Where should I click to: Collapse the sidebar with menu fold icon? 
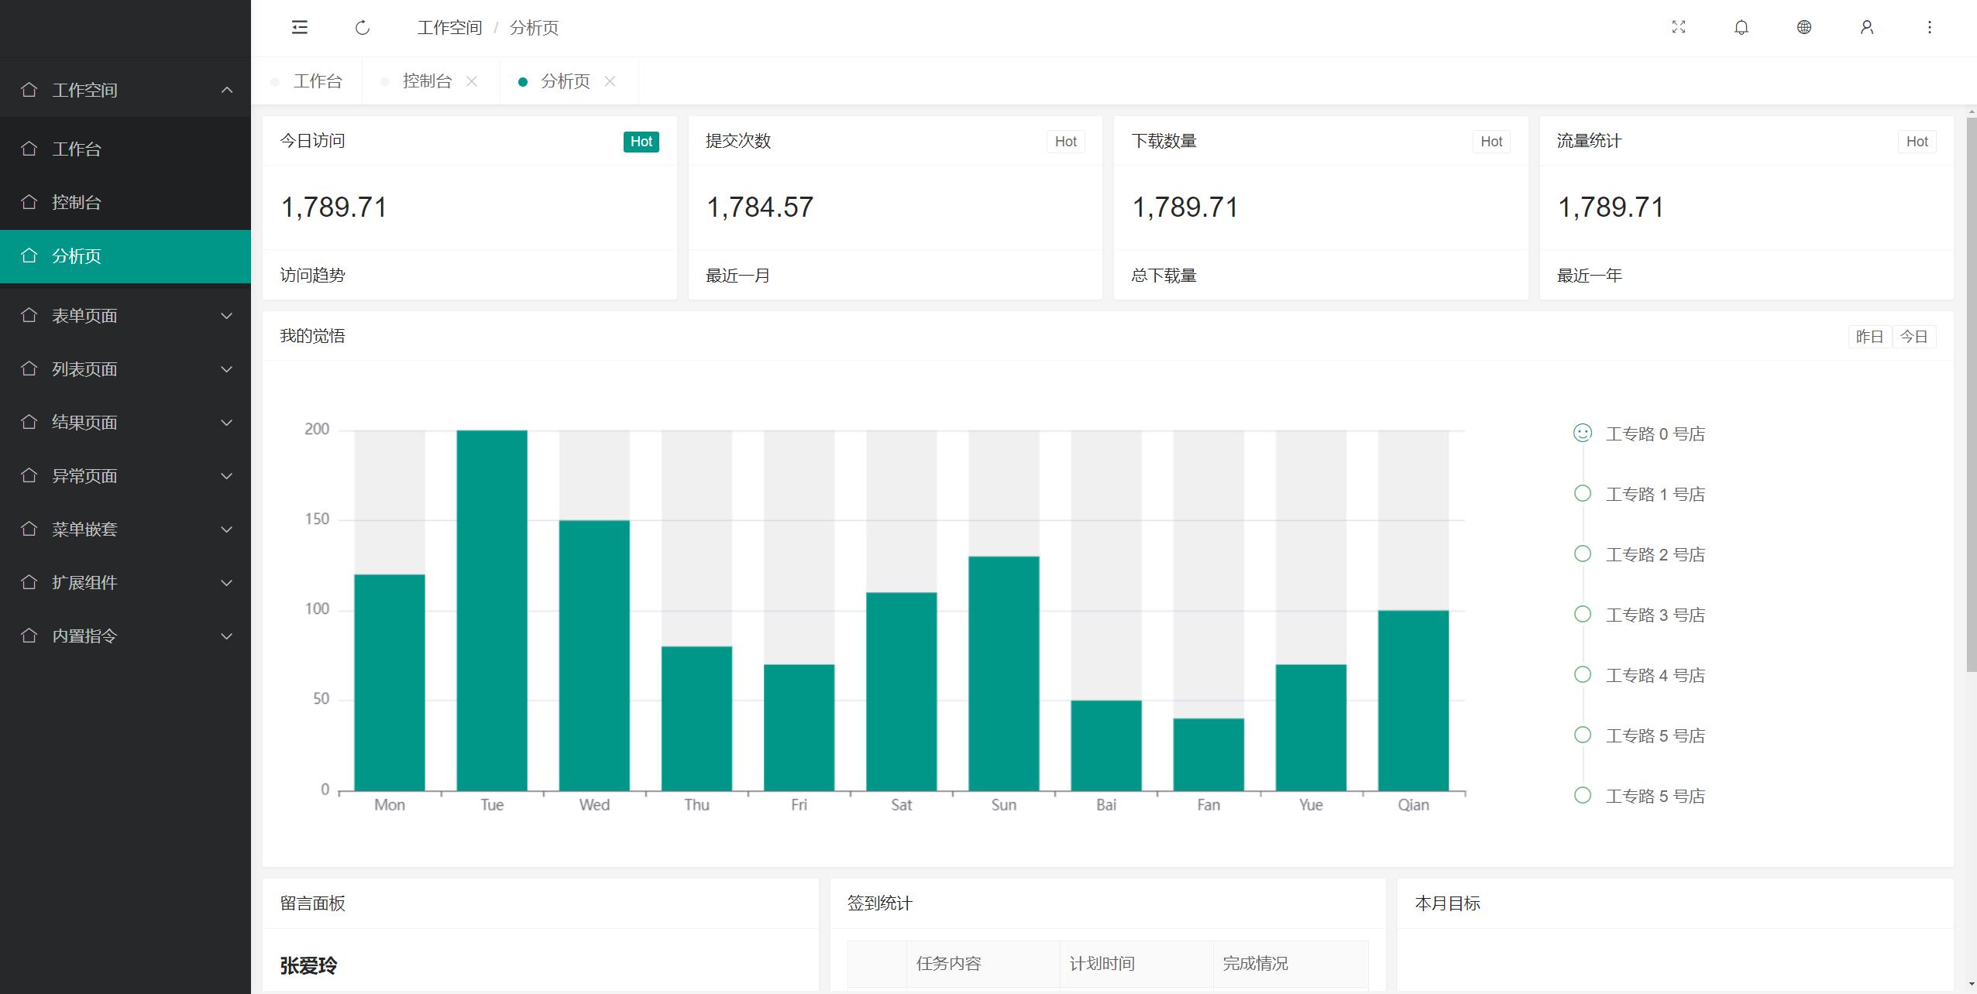pyautogui.click(x=300, y=28)
